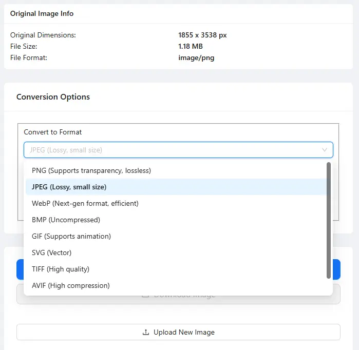Select AVIF (High compression) option
The height and width of the screenshot is (350, 359).
click(71, 285)
